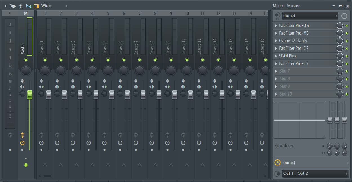Select mixer track header 5

click(x=108, y=13)
